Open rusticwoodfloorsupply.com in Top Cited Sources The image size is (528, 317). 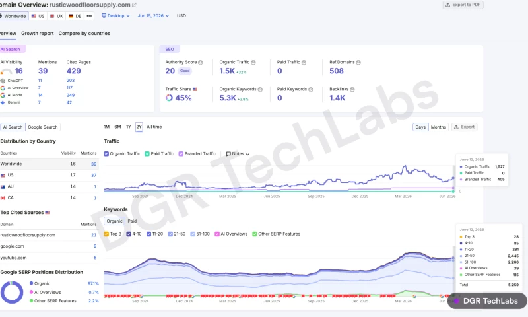tap(28, 235)
